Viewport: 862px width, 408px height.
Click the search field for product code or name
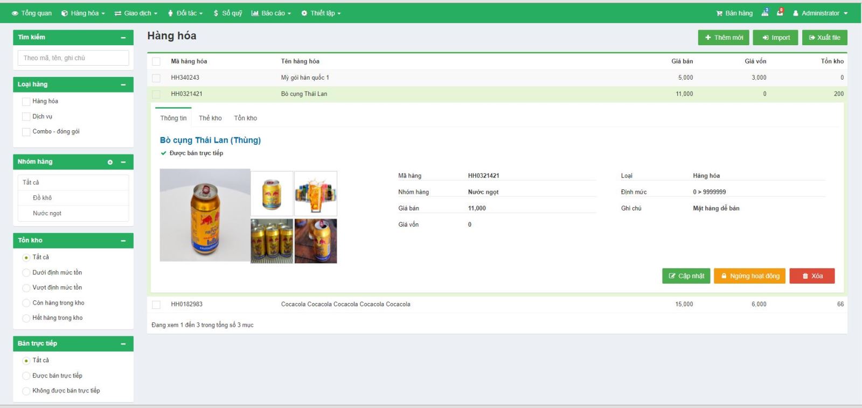click(73, 58)
